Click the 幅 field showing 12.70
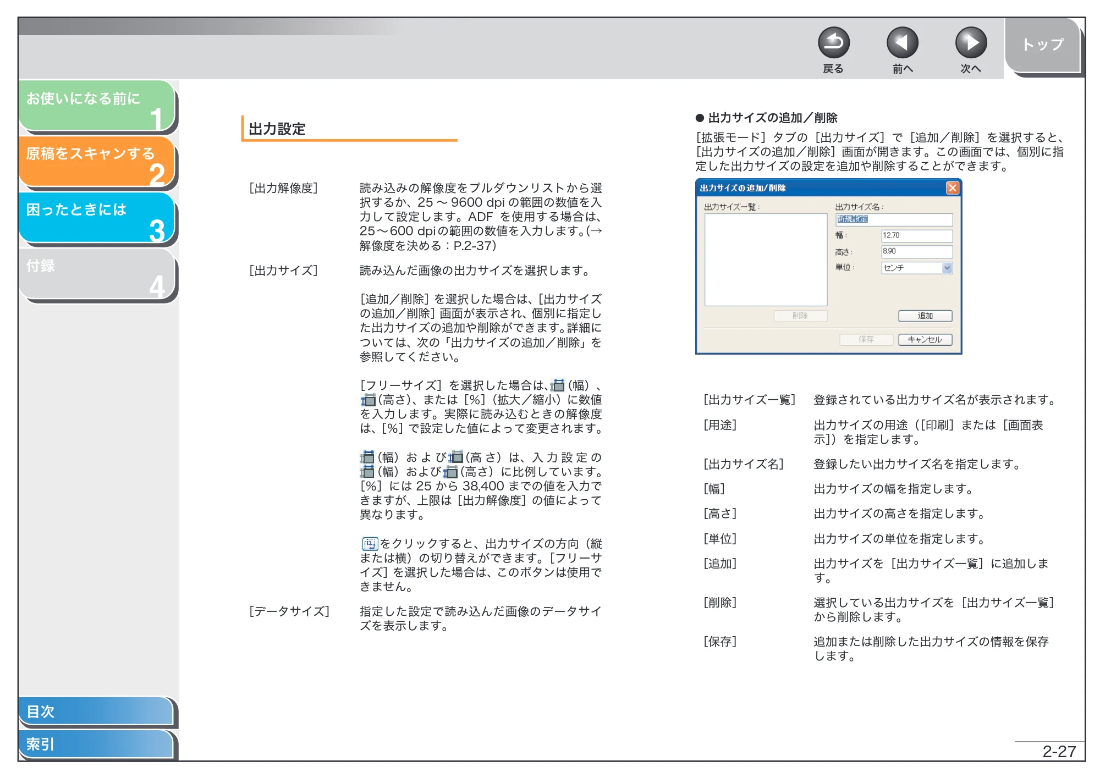Image resolution: width=1100 pixels, height=778 pixels. [917, 235]
